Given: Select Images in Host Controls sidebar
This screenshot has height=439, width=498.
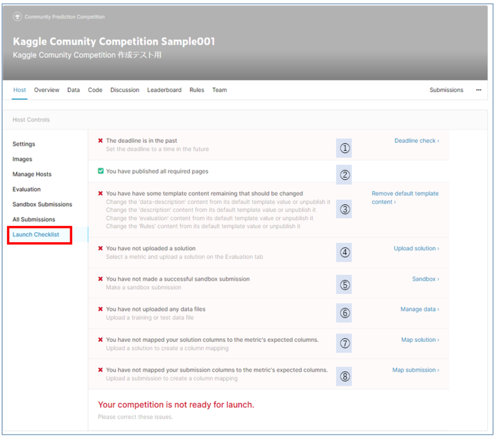Looking at the screenshot, I should point(22,159).
